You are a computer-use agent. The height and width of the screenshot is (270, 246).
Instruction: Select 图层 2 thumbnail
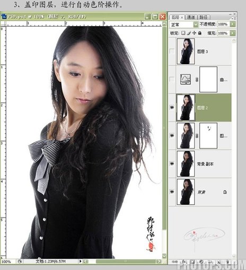click(186, 108)
